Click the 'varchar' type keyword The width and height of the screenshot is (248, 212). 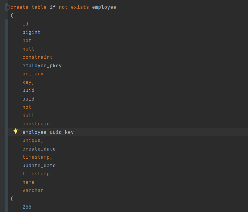pyautogui.click(x=33, y=190)
